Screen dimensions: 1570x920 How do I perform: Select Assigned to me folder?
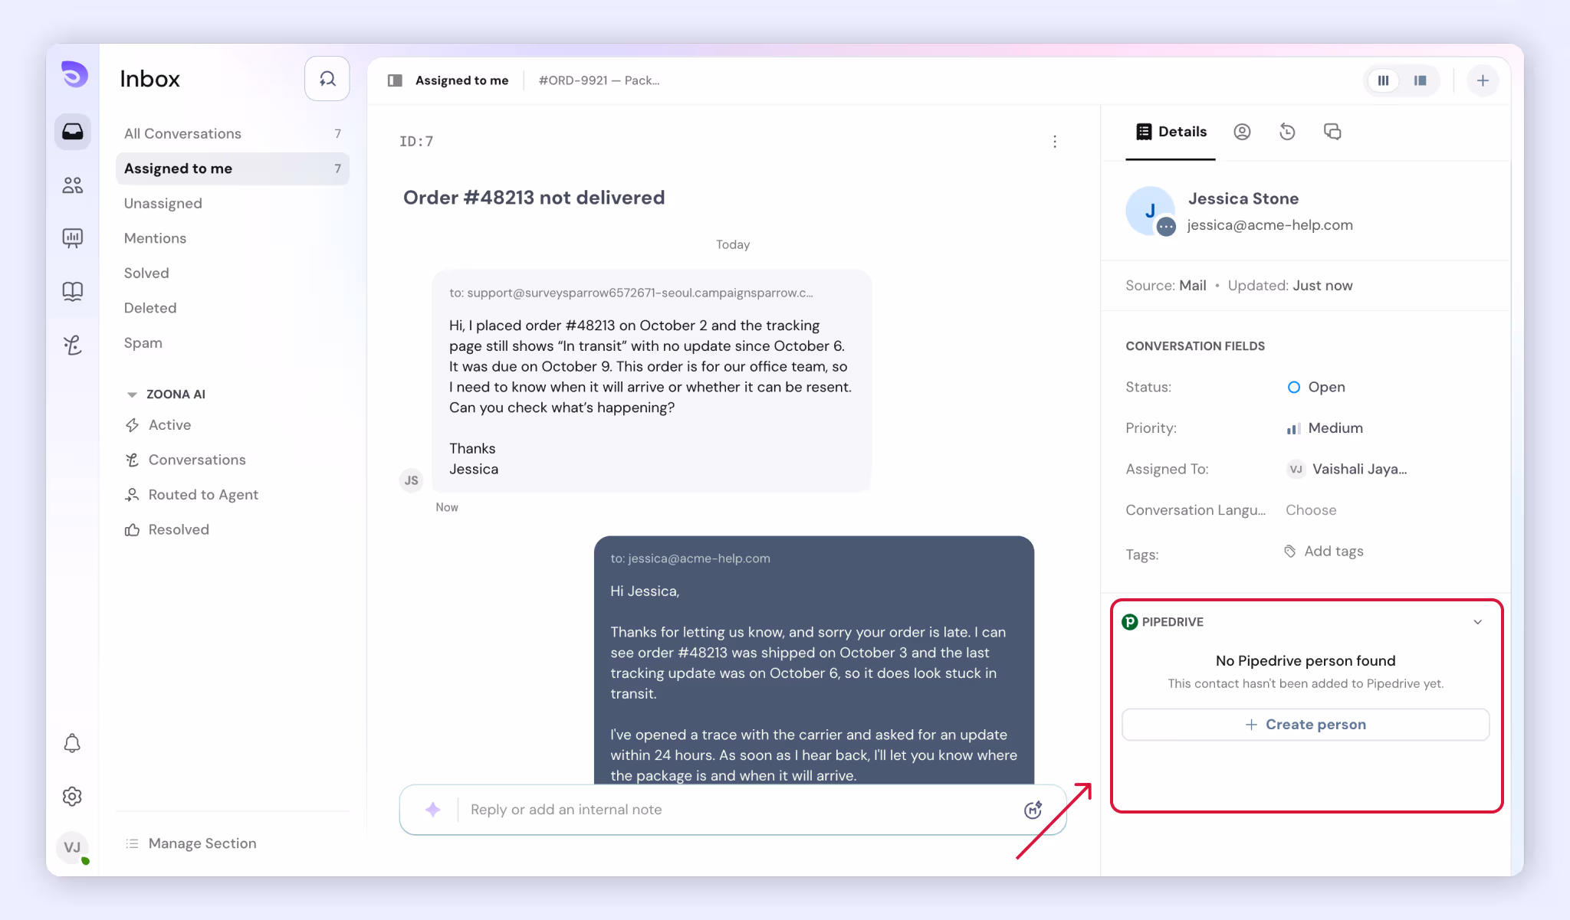pyautogui.click(x=232, y=169)
